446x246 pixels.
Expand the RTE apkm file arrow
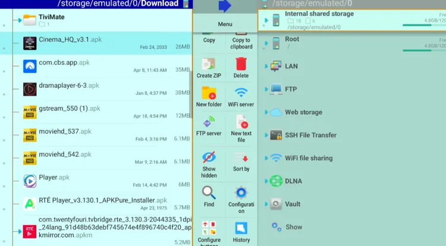click(20, 232)
